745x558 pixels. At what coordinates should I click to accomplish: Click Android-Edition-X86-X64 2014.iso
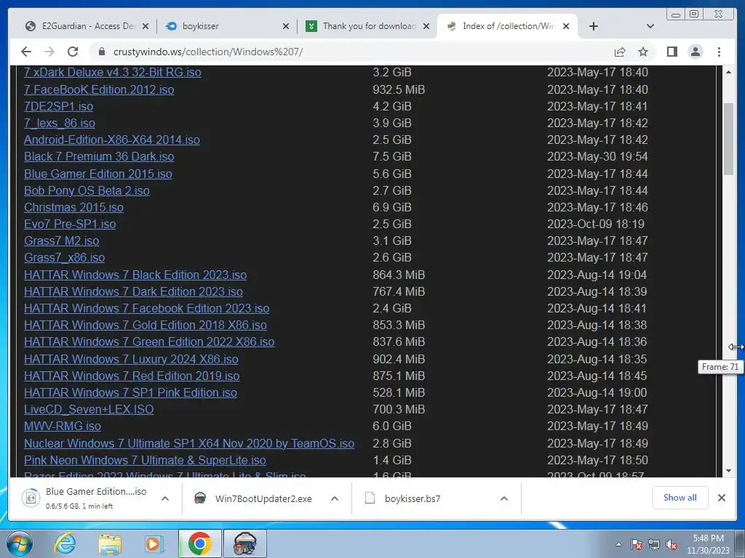(111, 139)
